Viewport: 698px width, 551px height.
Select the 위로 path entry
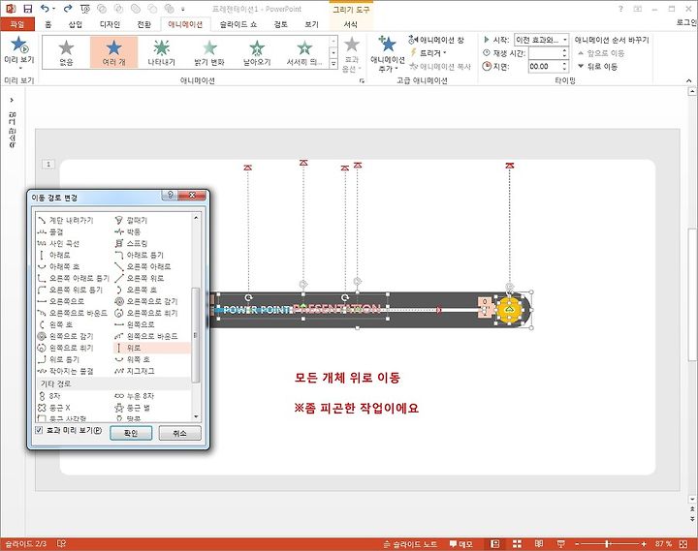[153, 348]
